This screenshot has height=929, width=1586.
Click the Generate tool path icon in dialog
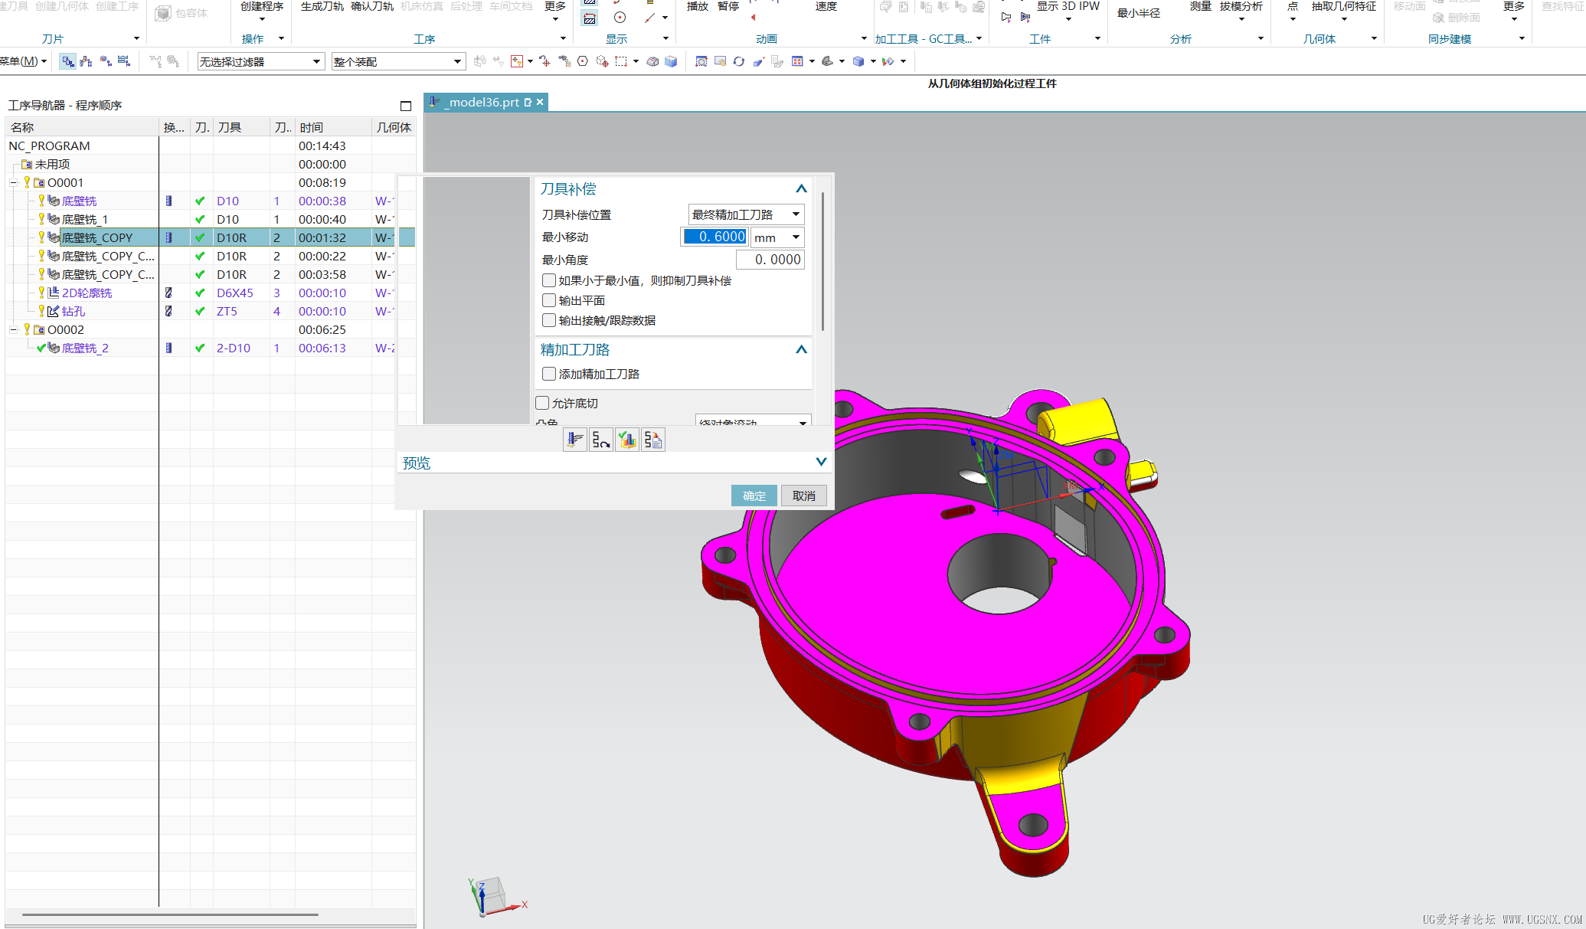[x=575, y=440]
